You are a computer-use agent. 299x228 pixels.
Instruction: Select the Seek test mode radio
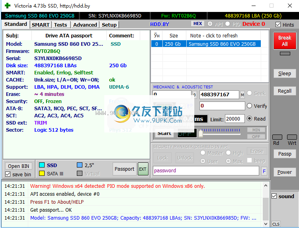[249, 93]
